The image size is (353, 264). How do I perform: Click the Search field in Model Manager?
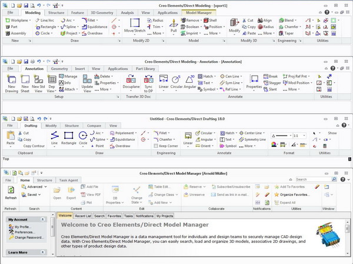pyautogui.click(x=313, y=180)
